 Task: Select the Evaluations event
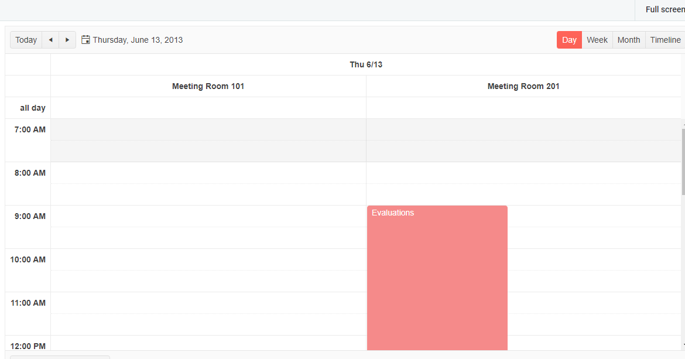437,275
